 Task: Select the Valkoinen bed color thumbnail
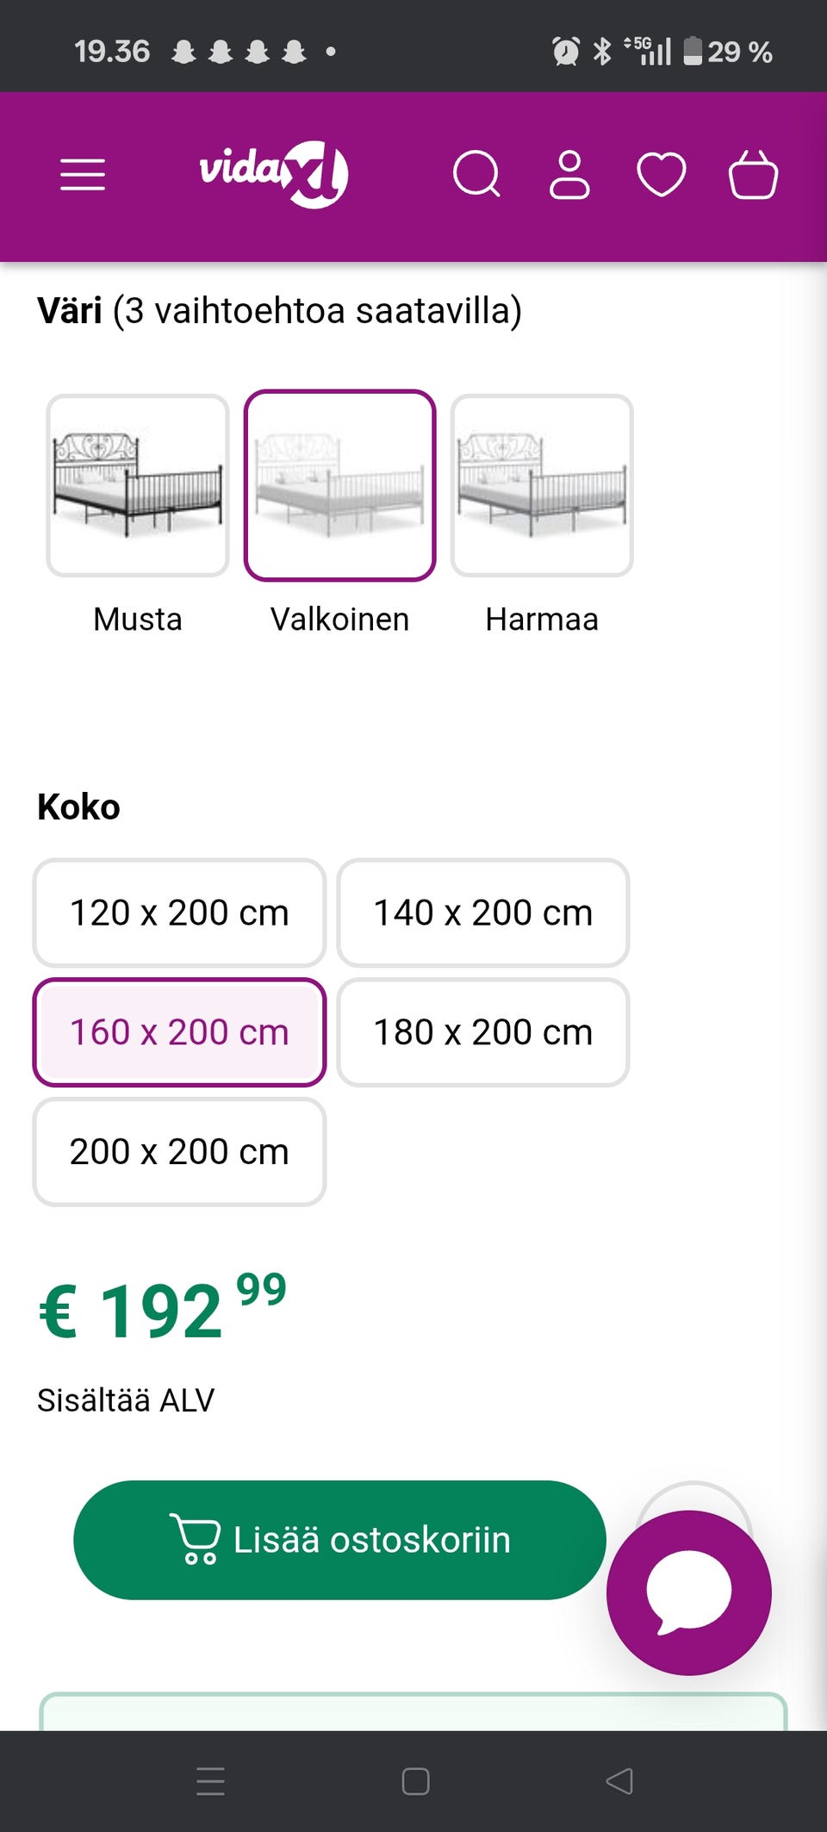(x=339, y=486)
